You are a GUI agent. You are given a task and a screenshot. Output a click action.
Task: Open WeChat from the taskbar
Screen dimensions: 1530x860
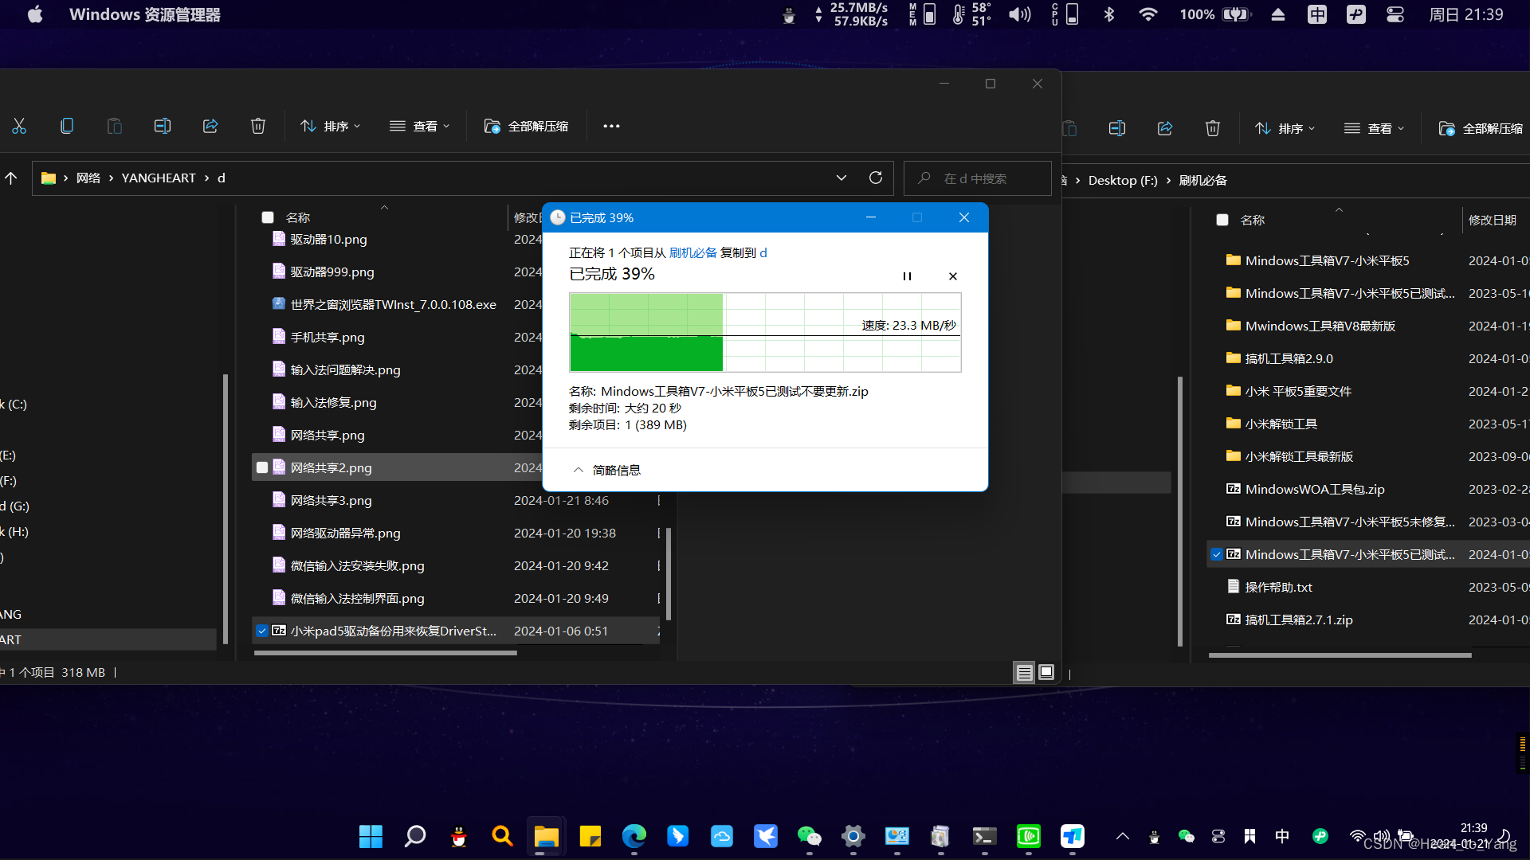pos(810,836)
